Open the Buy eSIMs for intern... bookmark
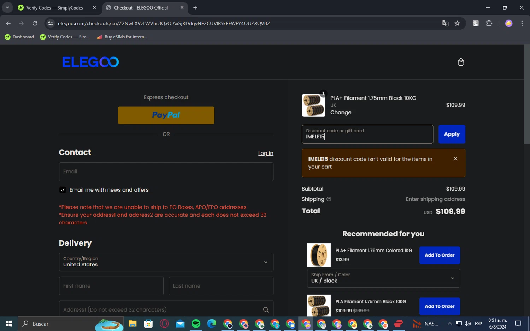This screenshot has width=530, height=331. point(122,37)
